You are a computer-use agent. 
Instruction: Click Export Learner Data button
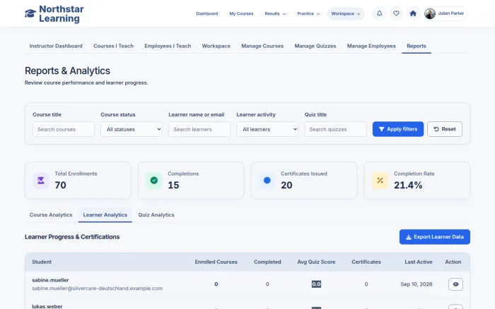coord(434,237)
